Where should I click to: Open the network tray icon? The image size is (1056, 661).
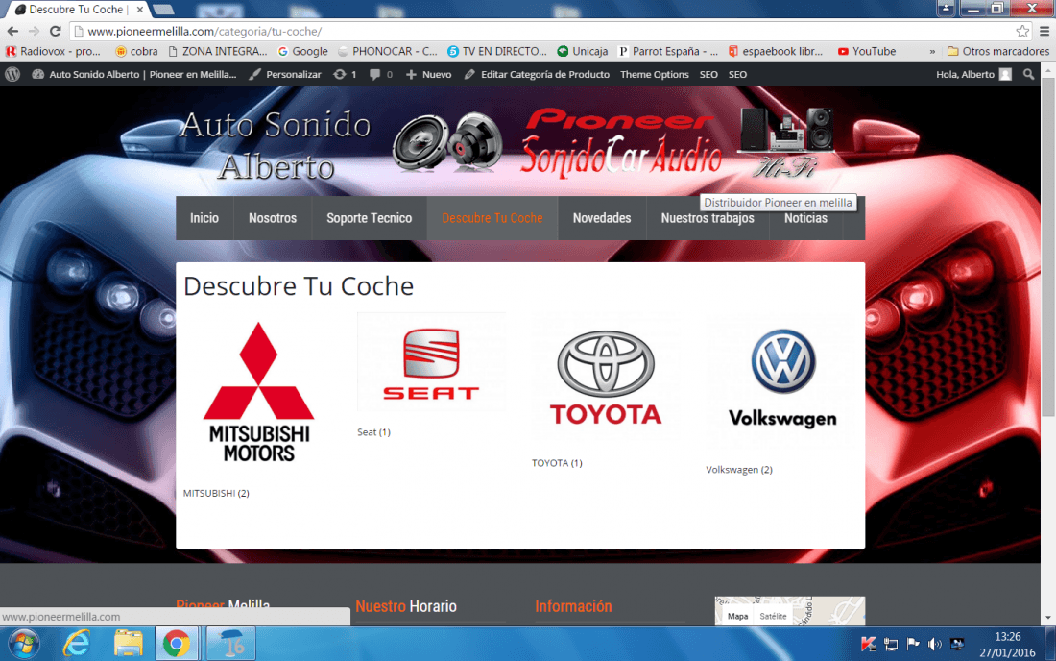890,644
